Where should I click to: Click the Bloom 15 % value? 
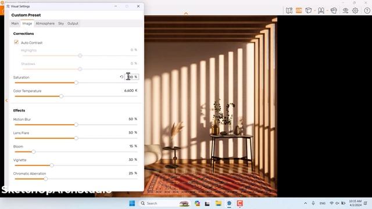pos(133,146)
